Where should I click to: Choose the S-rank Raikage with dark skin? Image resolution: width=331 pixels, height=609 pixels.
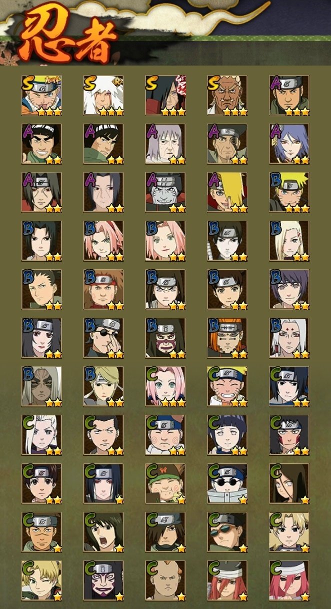pos(227,96)
